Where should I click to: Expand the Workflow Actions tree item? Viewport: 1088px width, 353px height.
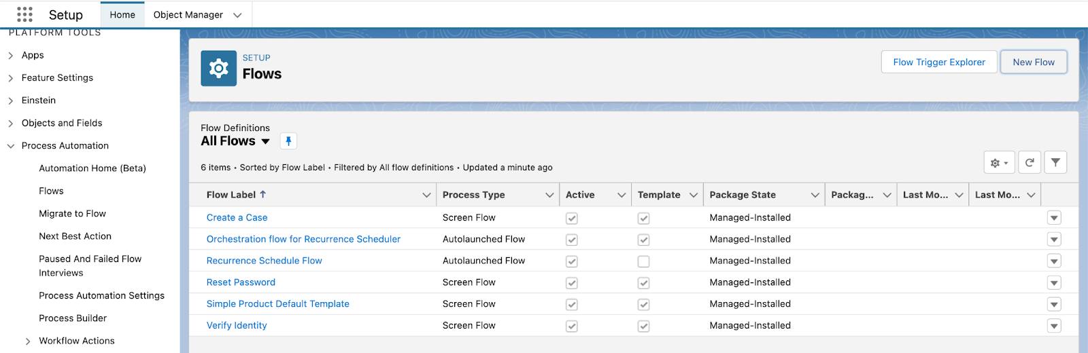pos(28,341)
